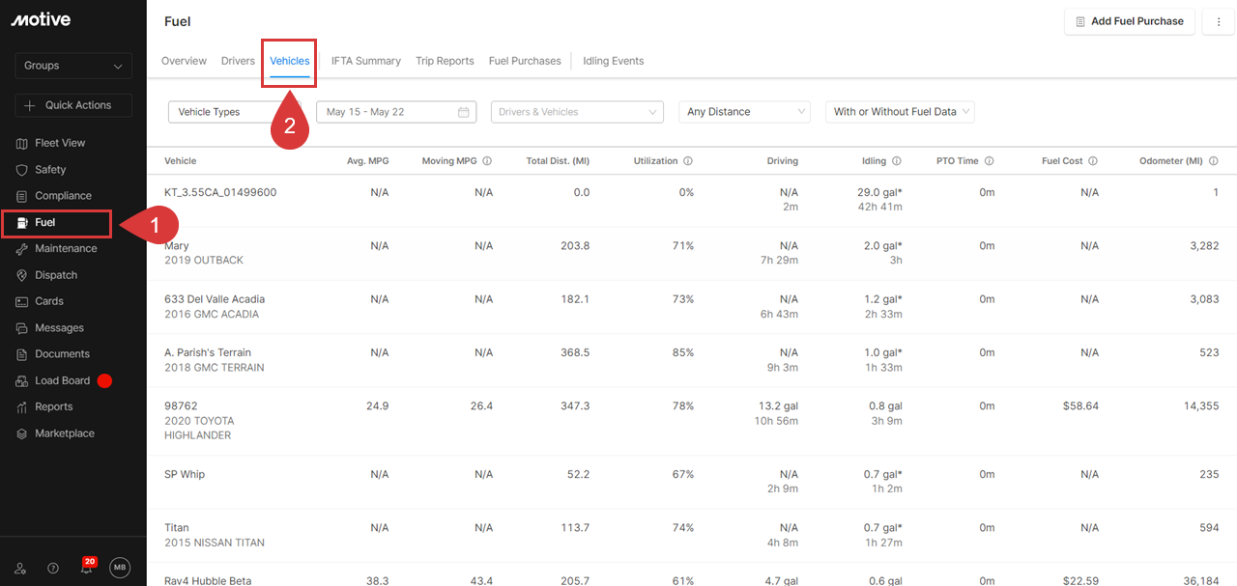Click the Utilization info icon
The image size is (1237, 586).
coord(687,161)
